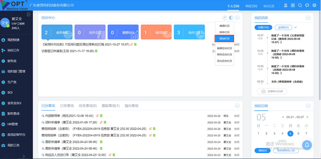Viewport: 321px width, 159px height.
Task: Click the 全部标为已读 button
Action: [272, 91]
